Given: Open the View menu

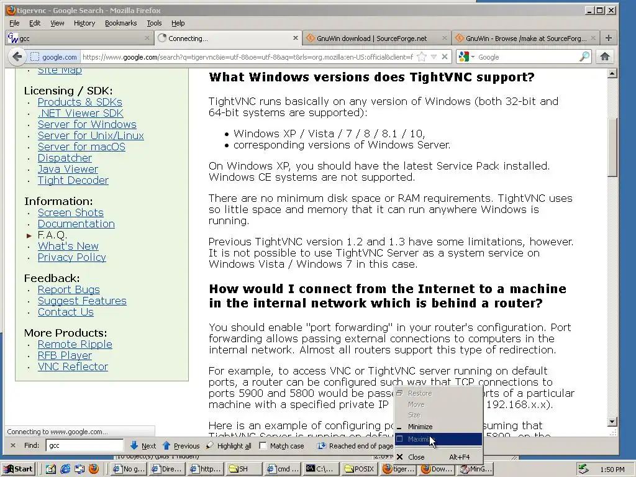Looking at the screenshot, I should click(x=57, y=23).
